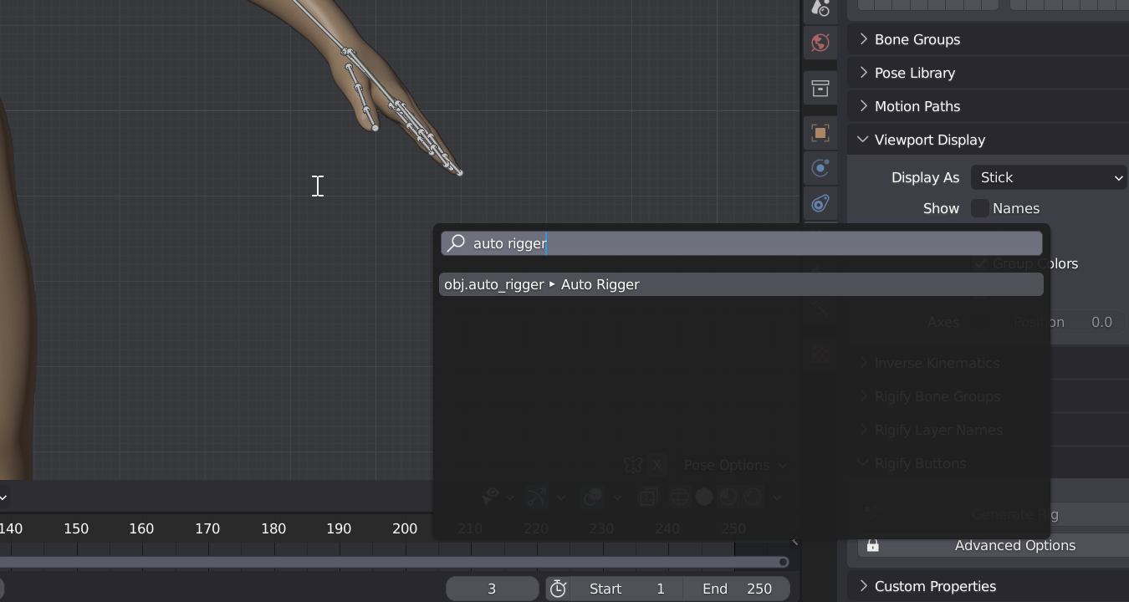Click frame 150 on the timeline ruler
Image resolution: width=1129 pixels, height=602 pixels.
coord(76,528)
